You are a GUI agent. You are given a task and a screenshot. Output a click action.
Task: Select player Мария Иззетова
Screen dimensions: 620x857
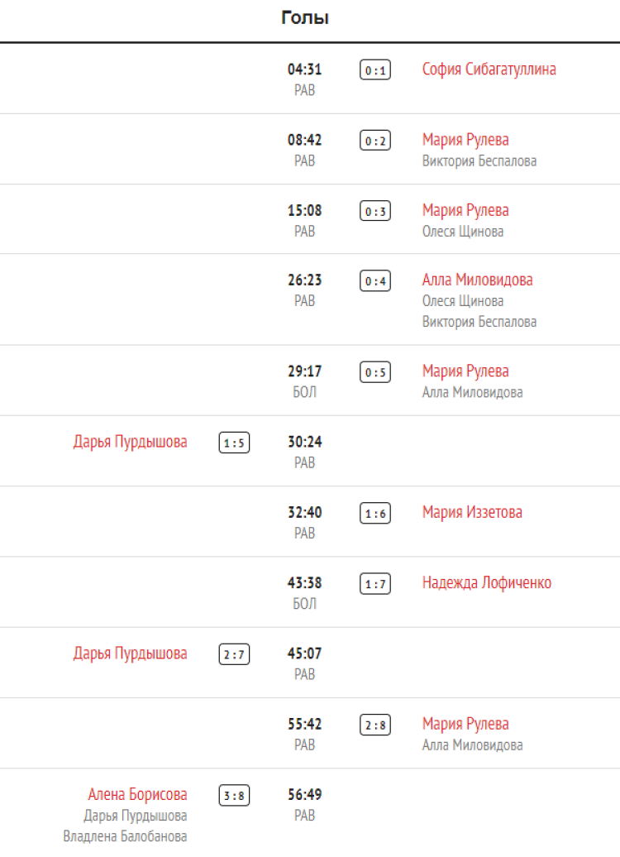pos(472,513)
